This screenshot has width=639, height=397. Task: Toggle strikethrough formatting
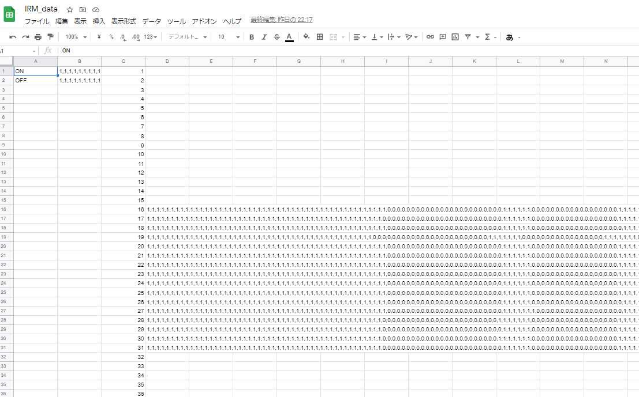pyautogui.click(x=276, y=37)
